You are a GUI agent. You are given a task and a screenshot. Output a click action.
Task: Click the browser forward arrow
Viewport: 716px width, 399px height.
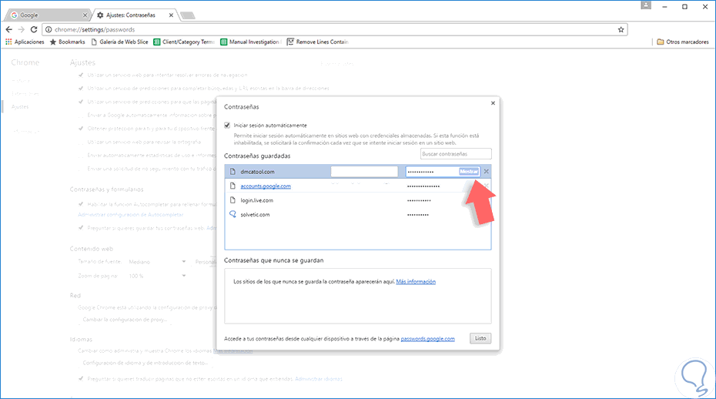pyautogui.click(x=21, y=29)
